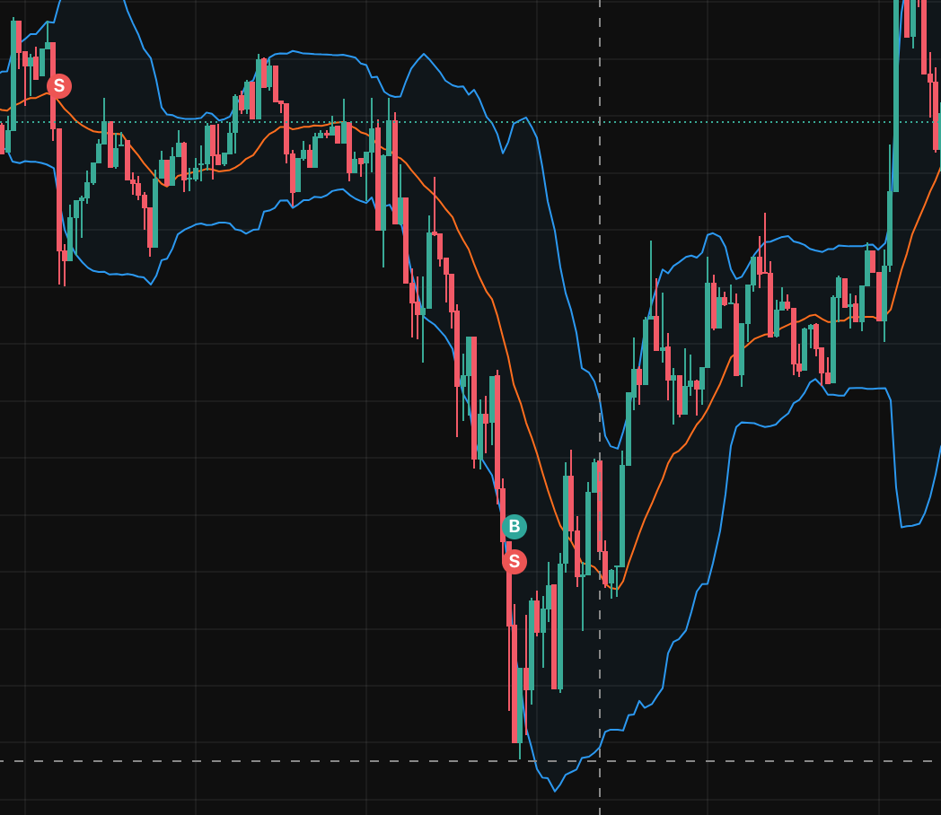
Task: Select the lower band's trough at the far left
Action: 150,284
